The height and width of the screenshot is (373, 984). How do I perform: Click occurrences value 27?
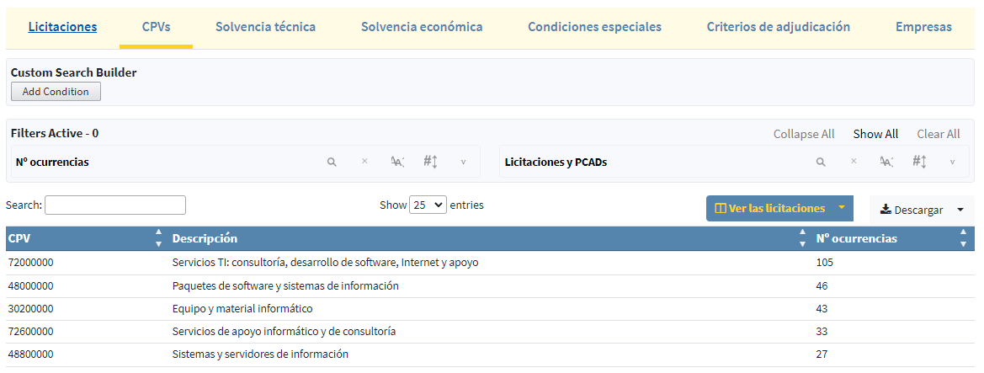(822, 354)
